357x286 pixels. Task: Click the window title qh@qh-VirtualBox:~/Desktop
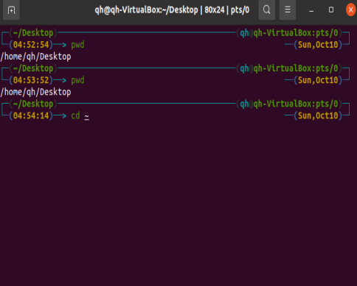coord(146,10)
